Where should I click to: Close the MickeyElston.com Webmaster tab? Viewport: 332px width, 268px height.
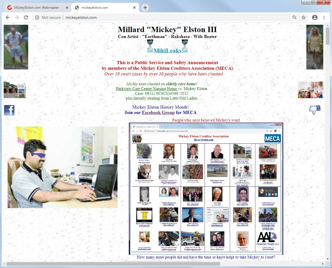pos(67,8)
